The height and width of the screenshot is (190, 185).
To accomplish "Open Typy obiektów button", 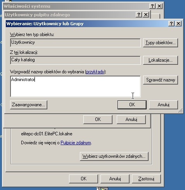I will pos(161,43).
